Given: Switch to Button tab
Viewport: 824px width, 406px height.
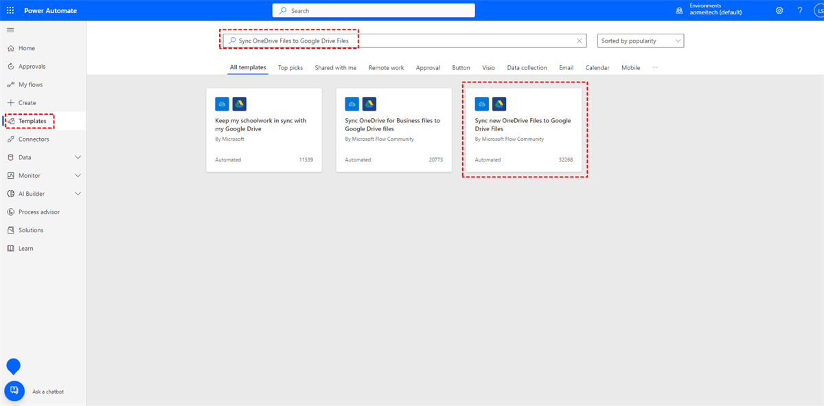Looking at the screenshot, I should click(461, 67).
